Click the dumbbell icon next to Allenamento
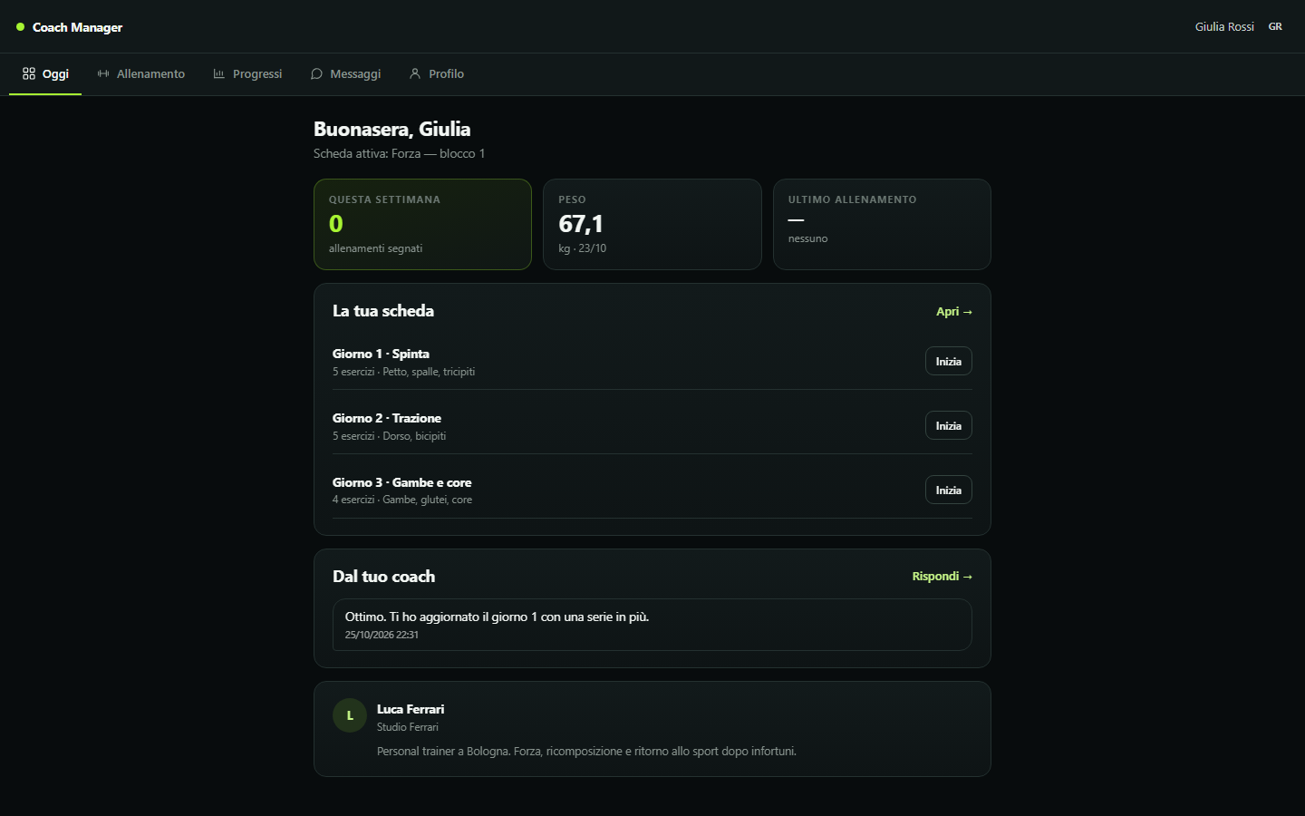 click(103, 73)
